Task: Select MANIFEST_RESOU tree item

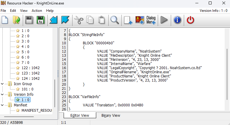Action: (x=37, y=111)
